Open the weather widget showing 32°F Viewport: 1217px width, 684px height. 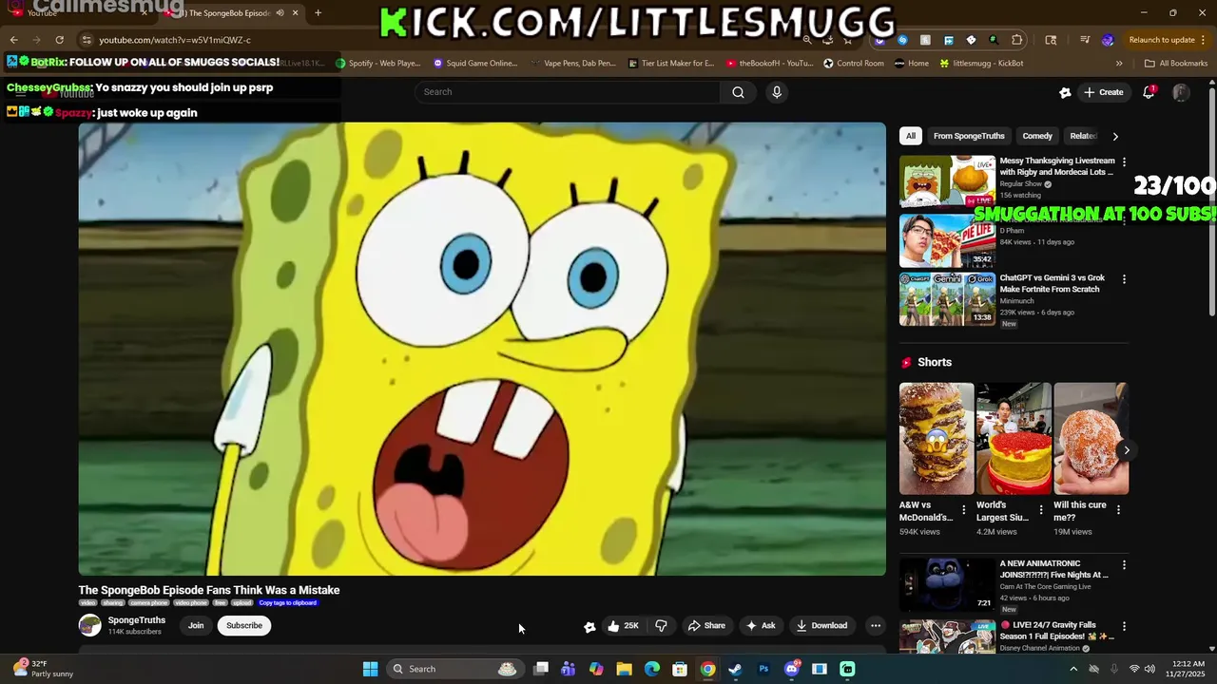[42, 669]
